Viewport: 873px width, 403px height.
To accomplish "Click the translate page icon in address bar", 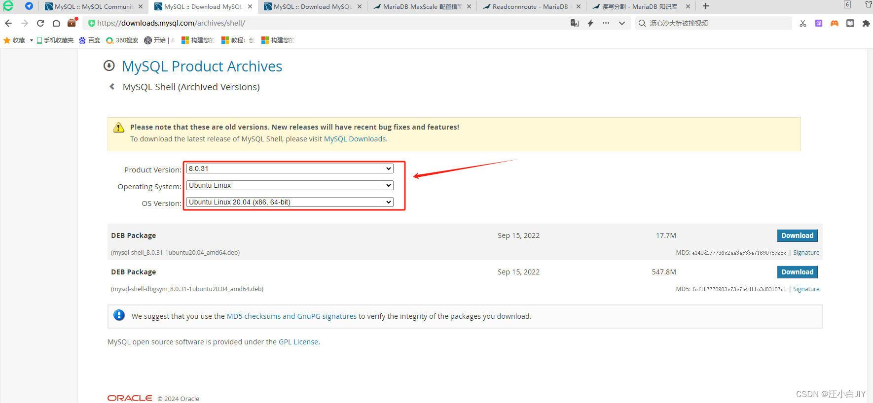I will pos(575,23).
